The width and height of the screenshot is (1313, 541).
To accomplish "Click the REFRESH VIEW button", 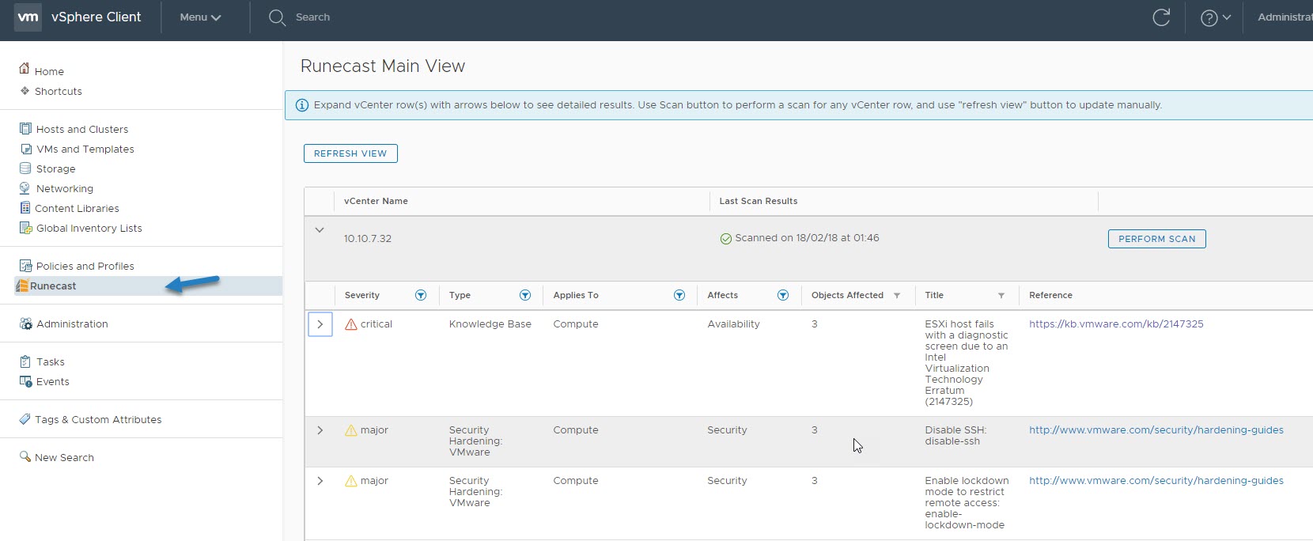I will 350,153.
